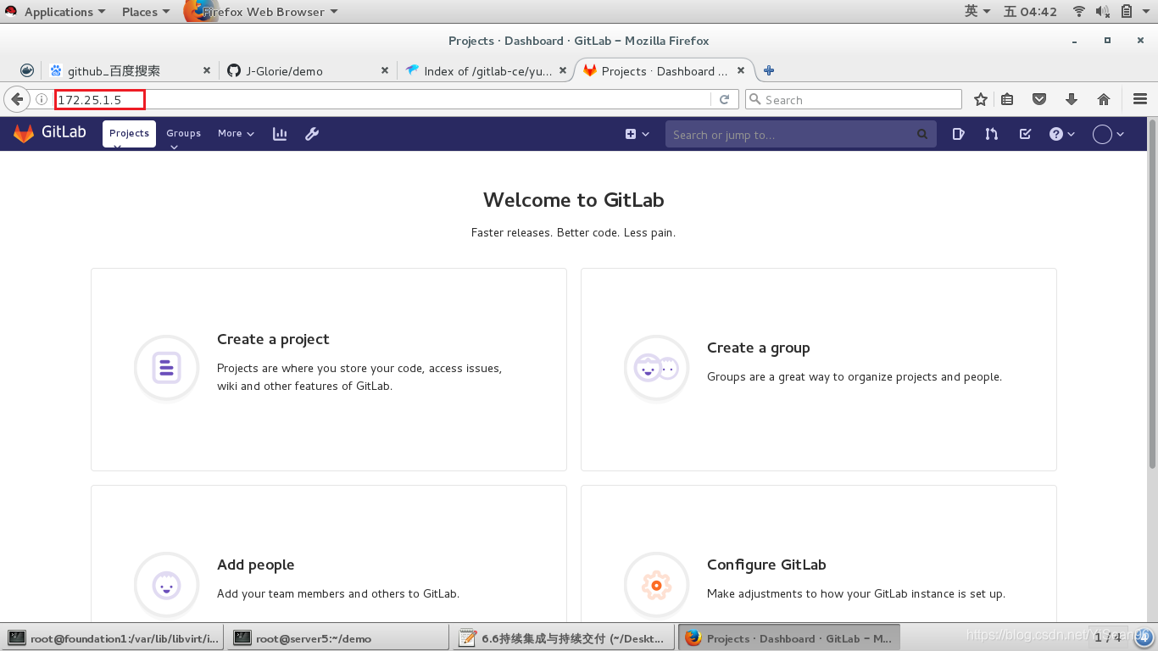The width and height of the screenshot is (1158, 651).
Task: Open the Places menu in top panel
Action: (x=146, y=12)
